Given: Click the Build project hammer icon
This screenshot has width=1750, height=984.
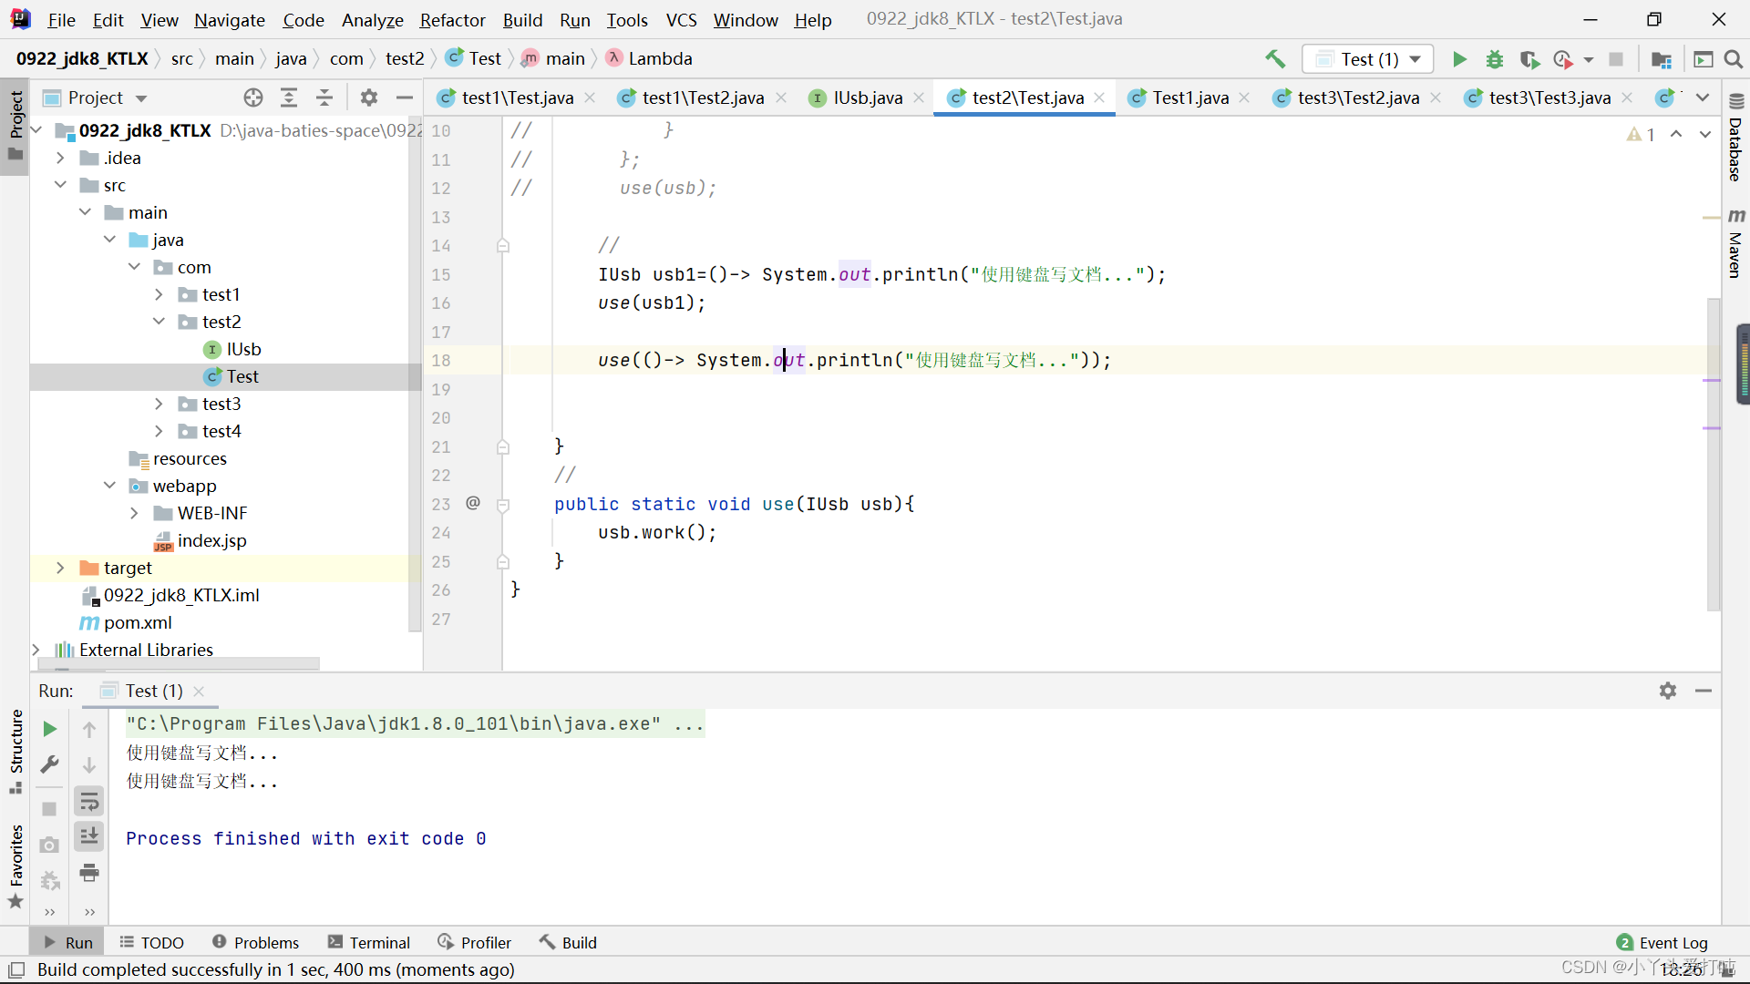Looking at the screenshot, I should pos(1275,59).
